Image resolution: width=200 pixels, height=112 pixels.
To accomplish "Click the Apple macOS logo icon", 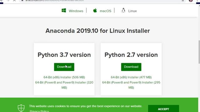I will click(x=95, y=10).
